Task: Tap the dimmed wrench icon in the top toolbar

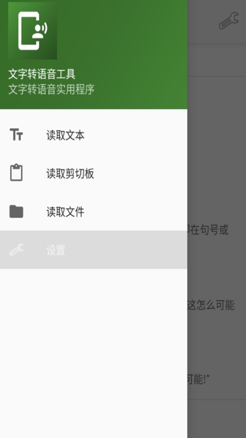Action: 229,21
